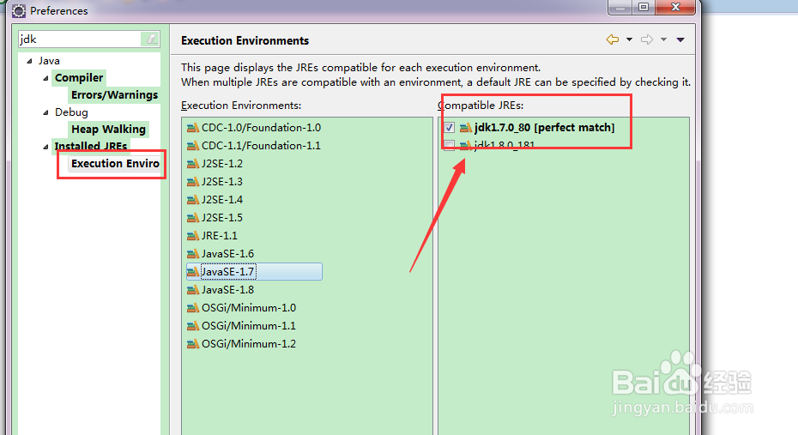Select CDC-1.0/Foundation-1.0 in environments list
798x435 pixels.
[x=261, y=128]
